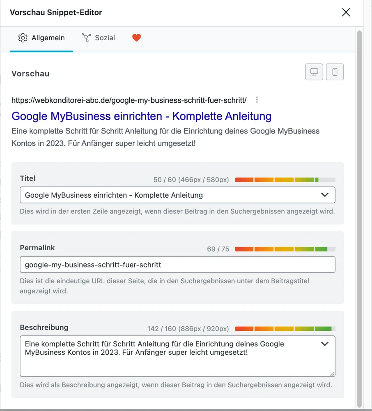Click the Beschreibung length progress bar
The height and width of the screenshot is (411, 372).
click(x=285, y=329)
